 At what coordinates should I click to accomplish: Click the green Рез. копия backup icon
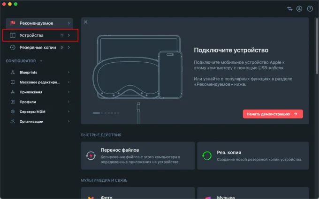click(x=207, y=156)
